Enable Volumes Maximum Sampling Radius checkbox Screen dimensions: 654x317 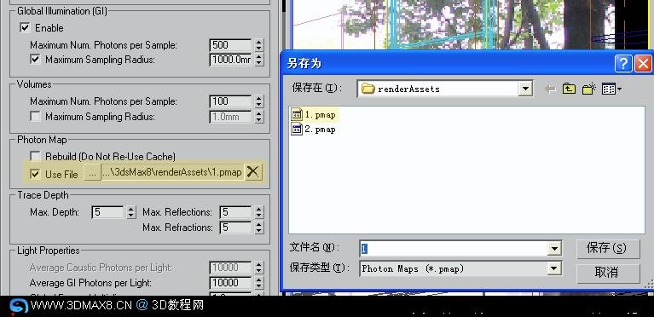click(x=35, y=117)
